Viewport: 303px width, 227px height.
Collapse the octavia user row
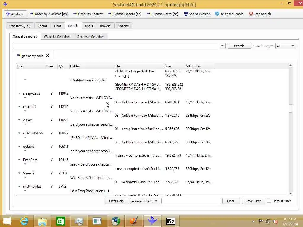click(x=19, y=147)
